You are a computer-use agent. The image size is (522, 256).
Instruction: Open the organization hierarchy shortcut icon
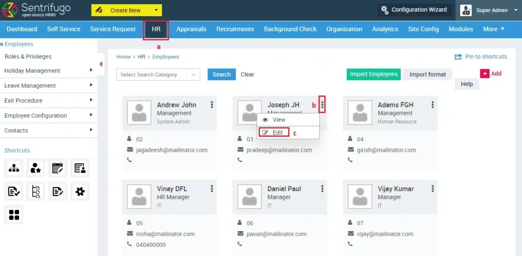(x=13, y=168)
